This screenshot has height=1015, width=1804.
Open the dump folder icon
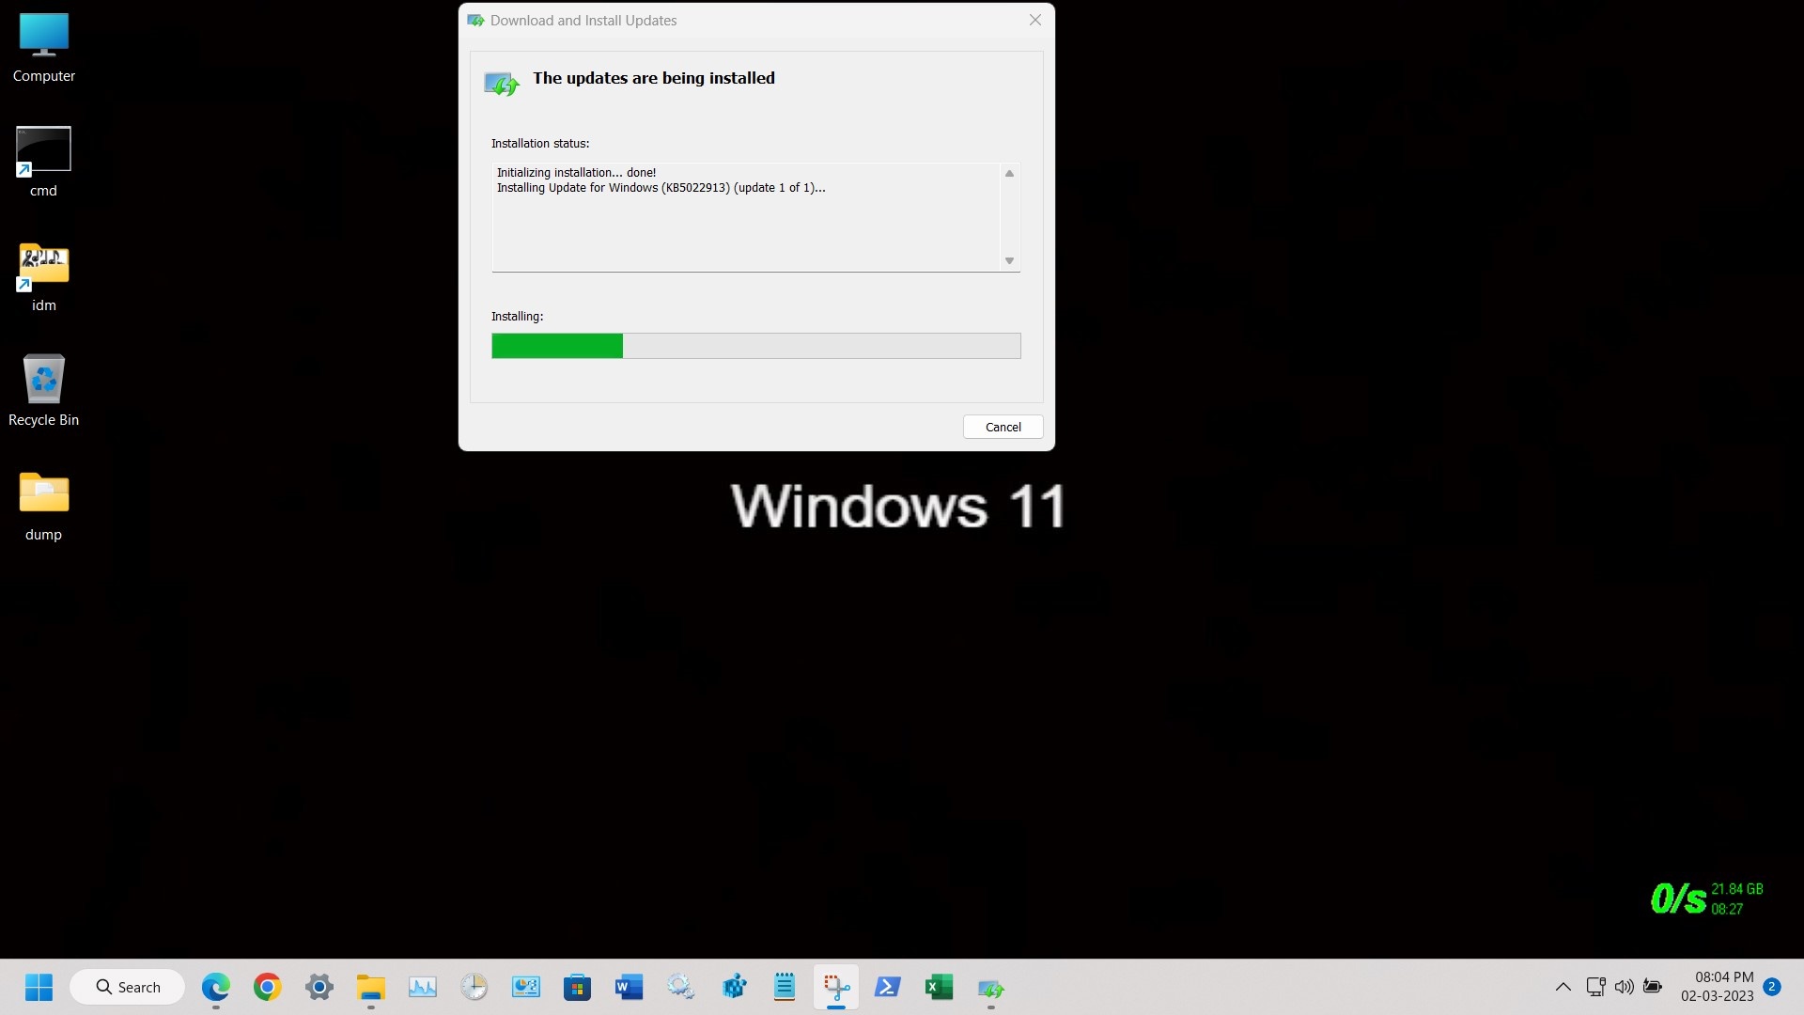point(43,506)
